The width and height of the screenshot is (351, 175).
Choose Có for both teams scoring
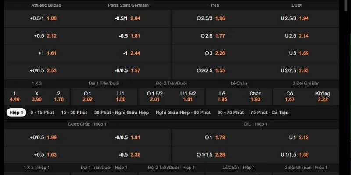290,96
